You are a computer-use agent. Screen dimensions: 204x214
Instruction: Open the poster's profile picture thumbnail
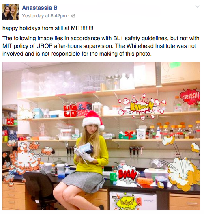click(11, 12)
